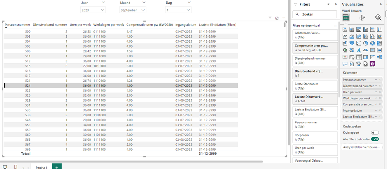The height and width of the screenshot is (169, 387).
Task: Open Achternaam Volle... filter card
Action: tap(315, 35)
